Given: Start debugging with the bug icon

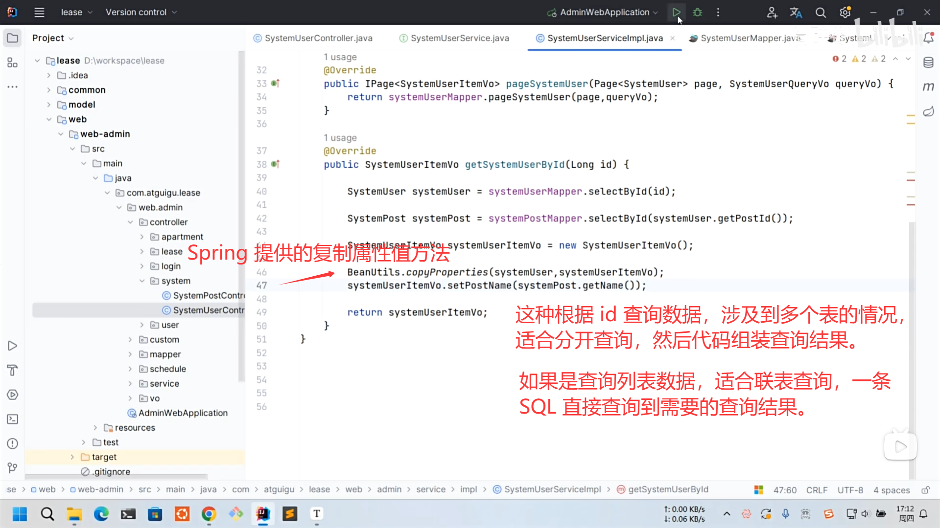Looking at the screenshot, I should tap(698, 12).
